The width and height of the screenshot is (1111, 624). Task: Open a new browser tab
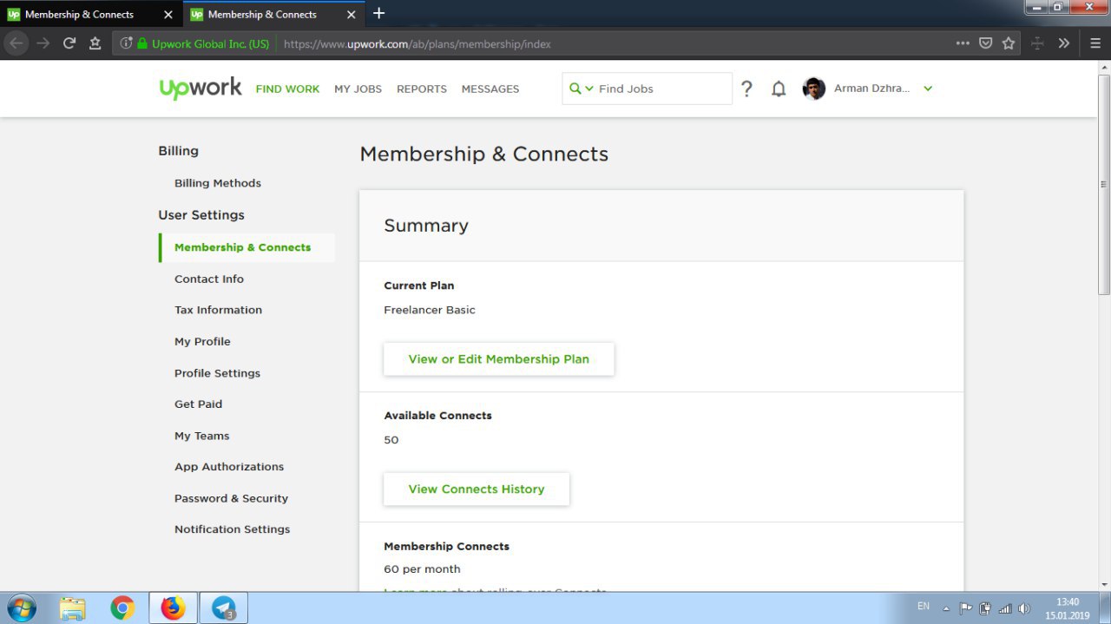point(378,14)
